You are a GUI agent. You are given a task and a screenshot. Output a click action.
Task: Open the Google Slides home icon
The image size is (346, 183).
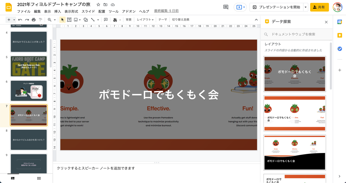[x=9, y=7]
